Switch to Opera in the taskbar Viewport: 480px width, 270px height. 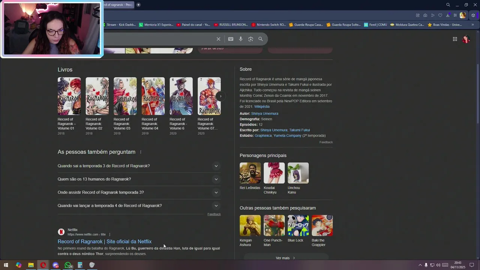tap(43, 265)
